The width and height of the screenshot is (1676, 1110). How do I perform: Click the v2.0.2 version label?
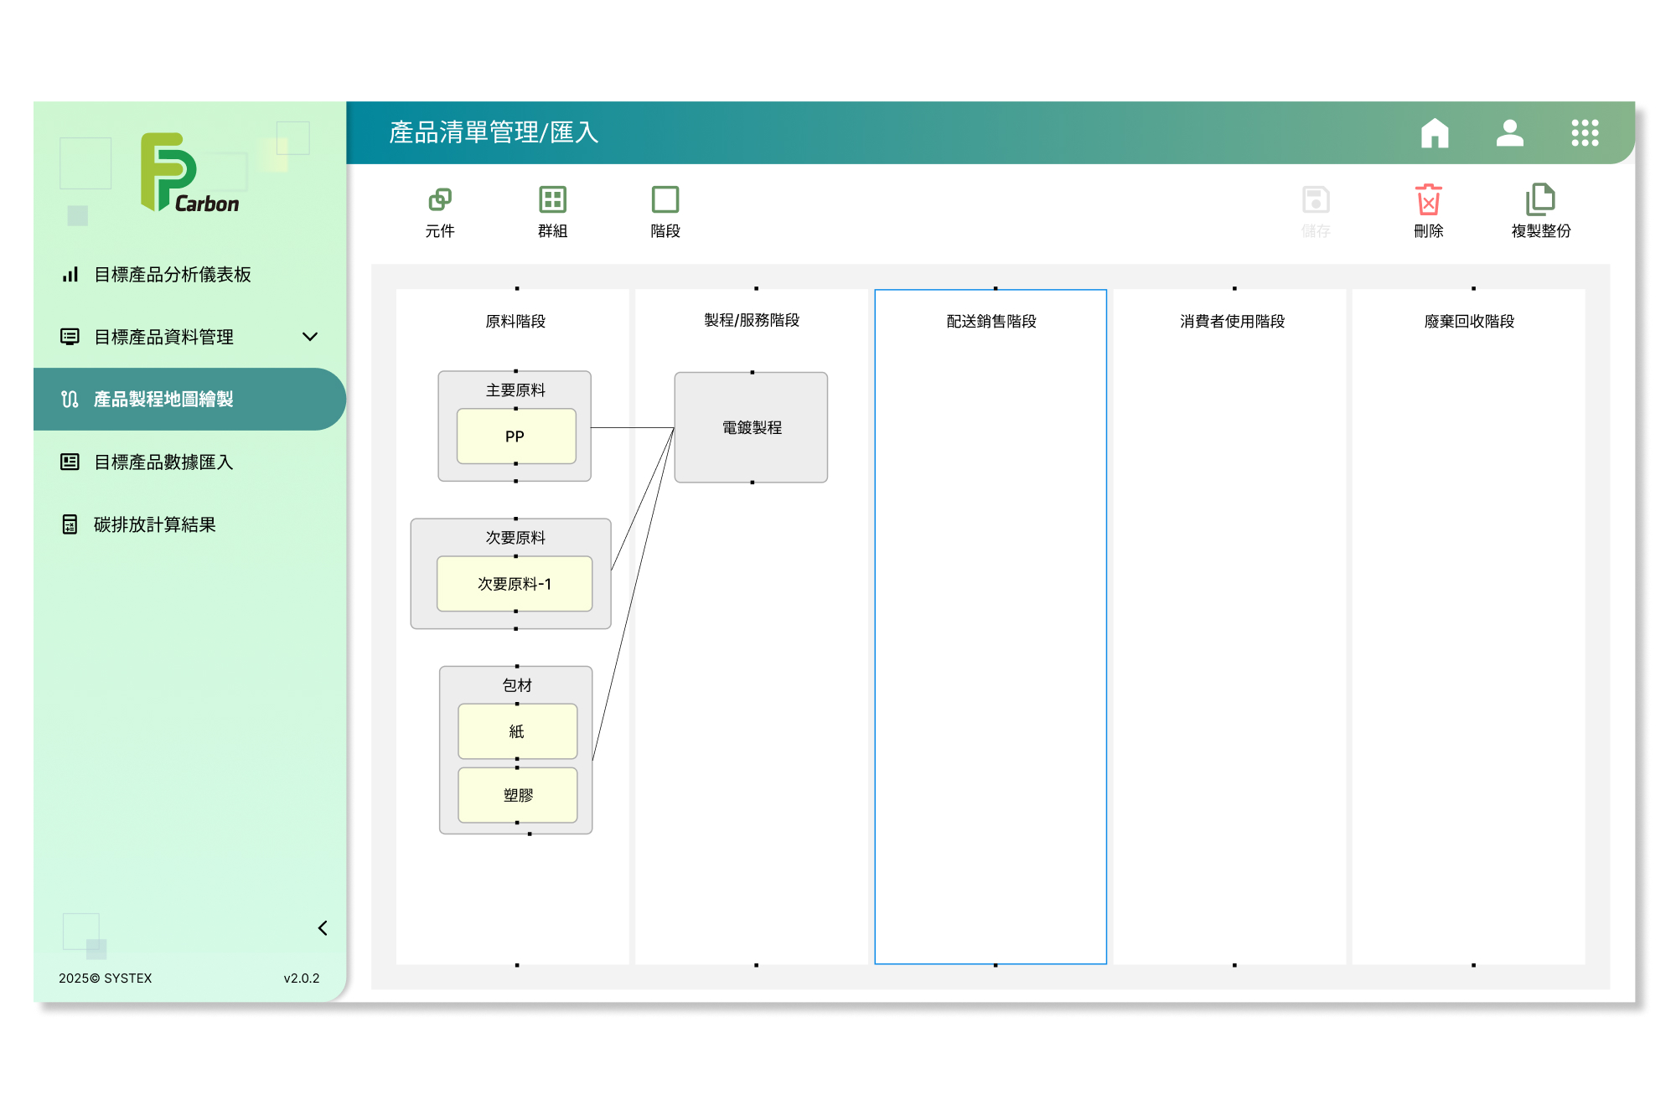(x=302, y=978)
